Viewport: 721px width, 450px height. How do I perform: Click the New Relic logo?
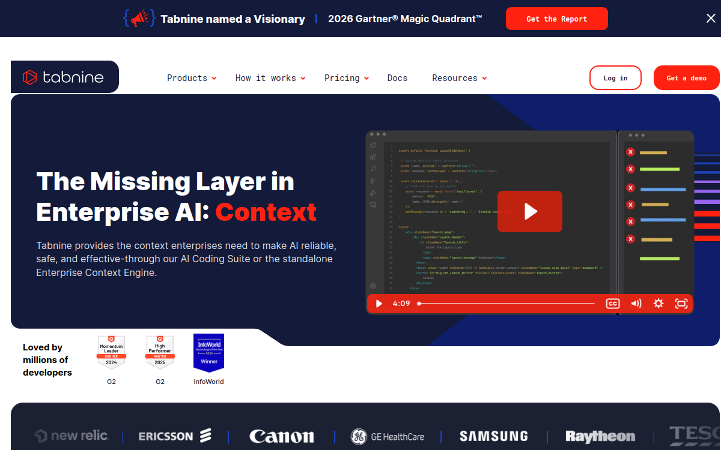click(71, 436)
